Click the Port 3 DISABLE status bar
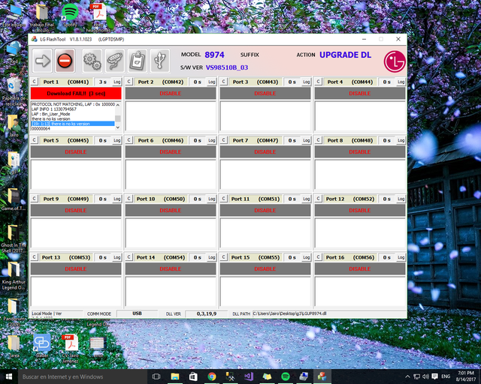 point(265,94)
